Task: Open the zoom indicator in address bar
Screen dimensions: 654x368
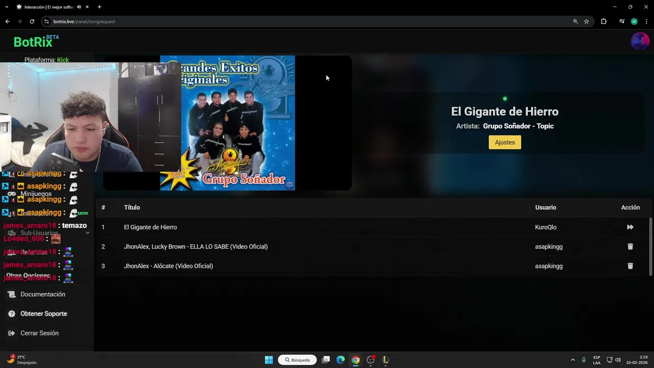Action: tap(575, 21)
